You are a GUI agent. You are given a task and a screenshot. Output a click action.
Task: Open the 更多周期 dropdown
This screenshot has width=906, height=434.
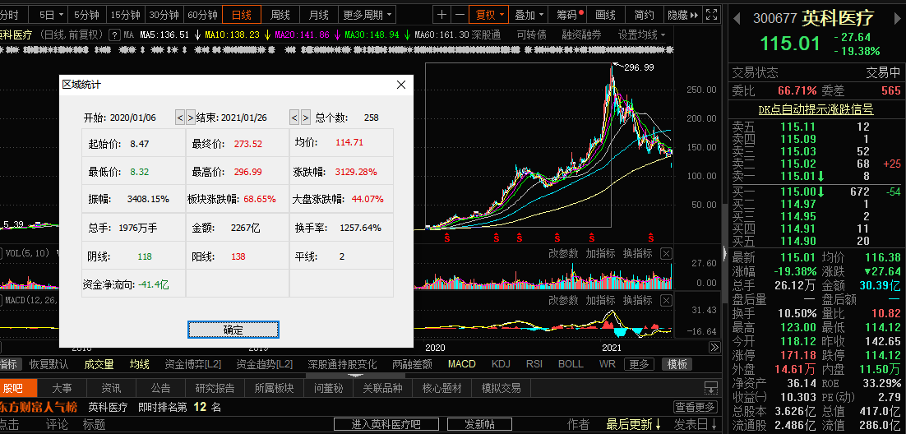[367, 15]
